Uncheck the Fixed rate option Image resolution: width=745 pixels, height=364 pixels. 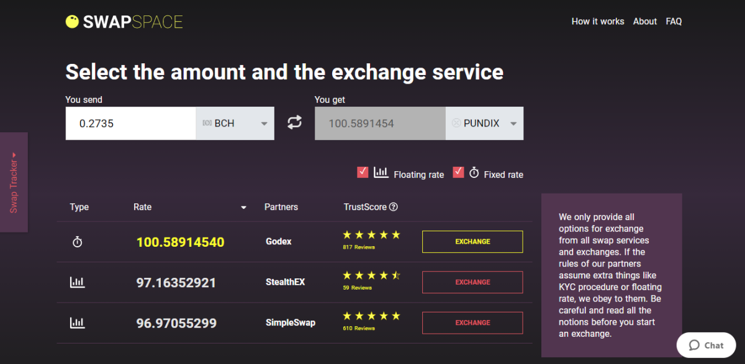[458, 172]
